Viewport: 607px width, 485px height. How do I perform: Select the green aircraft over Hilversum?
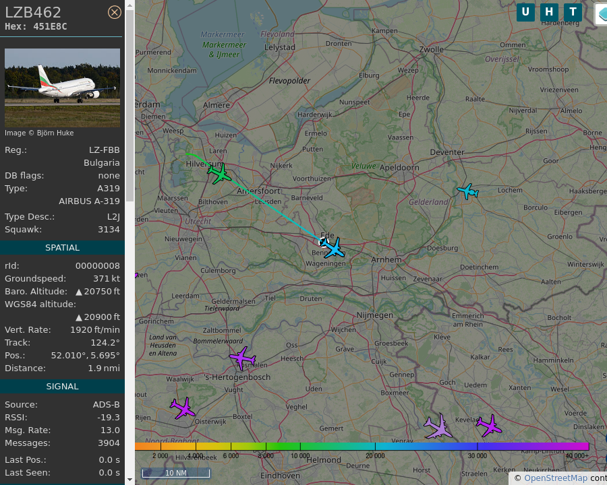coord(219,174)
